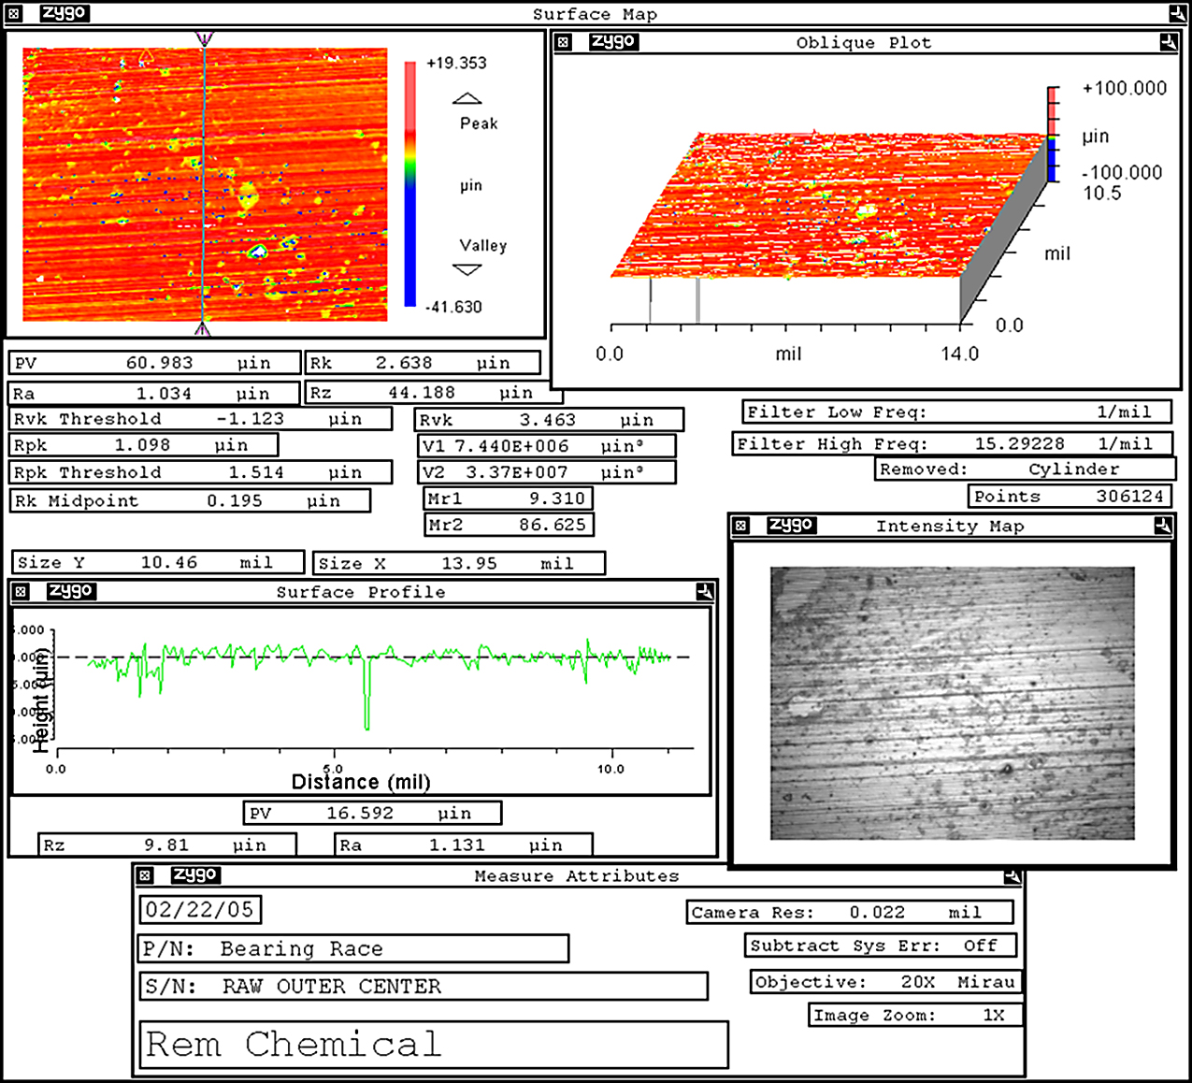Click the Peak up arrow
Image resolution: width=1192 pixels, height=1083 pixels.
coord(467,98)
